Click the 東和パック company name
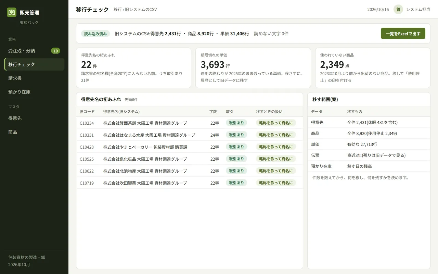438x274 pixels. coord(29,23)
